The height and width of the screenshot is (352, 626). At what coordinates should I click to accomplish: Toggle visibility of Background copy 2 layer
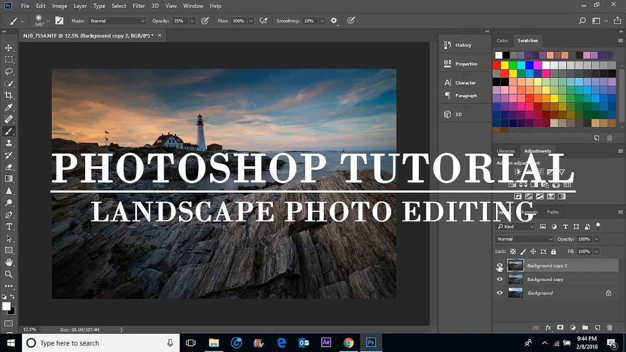pos(499,266)
